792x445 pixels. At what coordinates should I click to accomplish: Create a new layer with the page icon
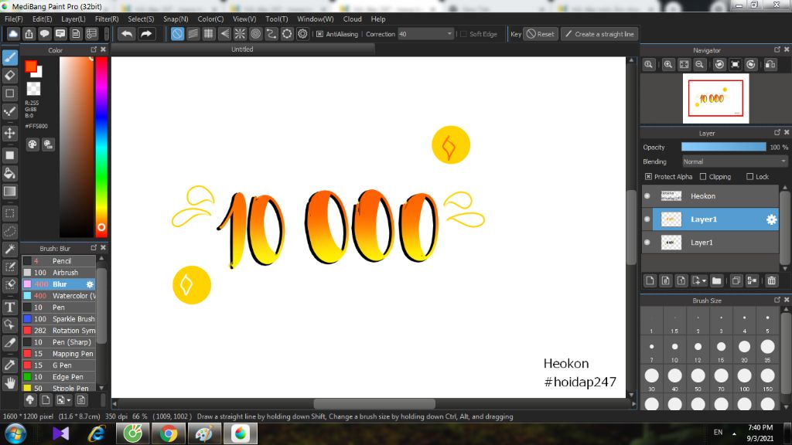point(650,281)
